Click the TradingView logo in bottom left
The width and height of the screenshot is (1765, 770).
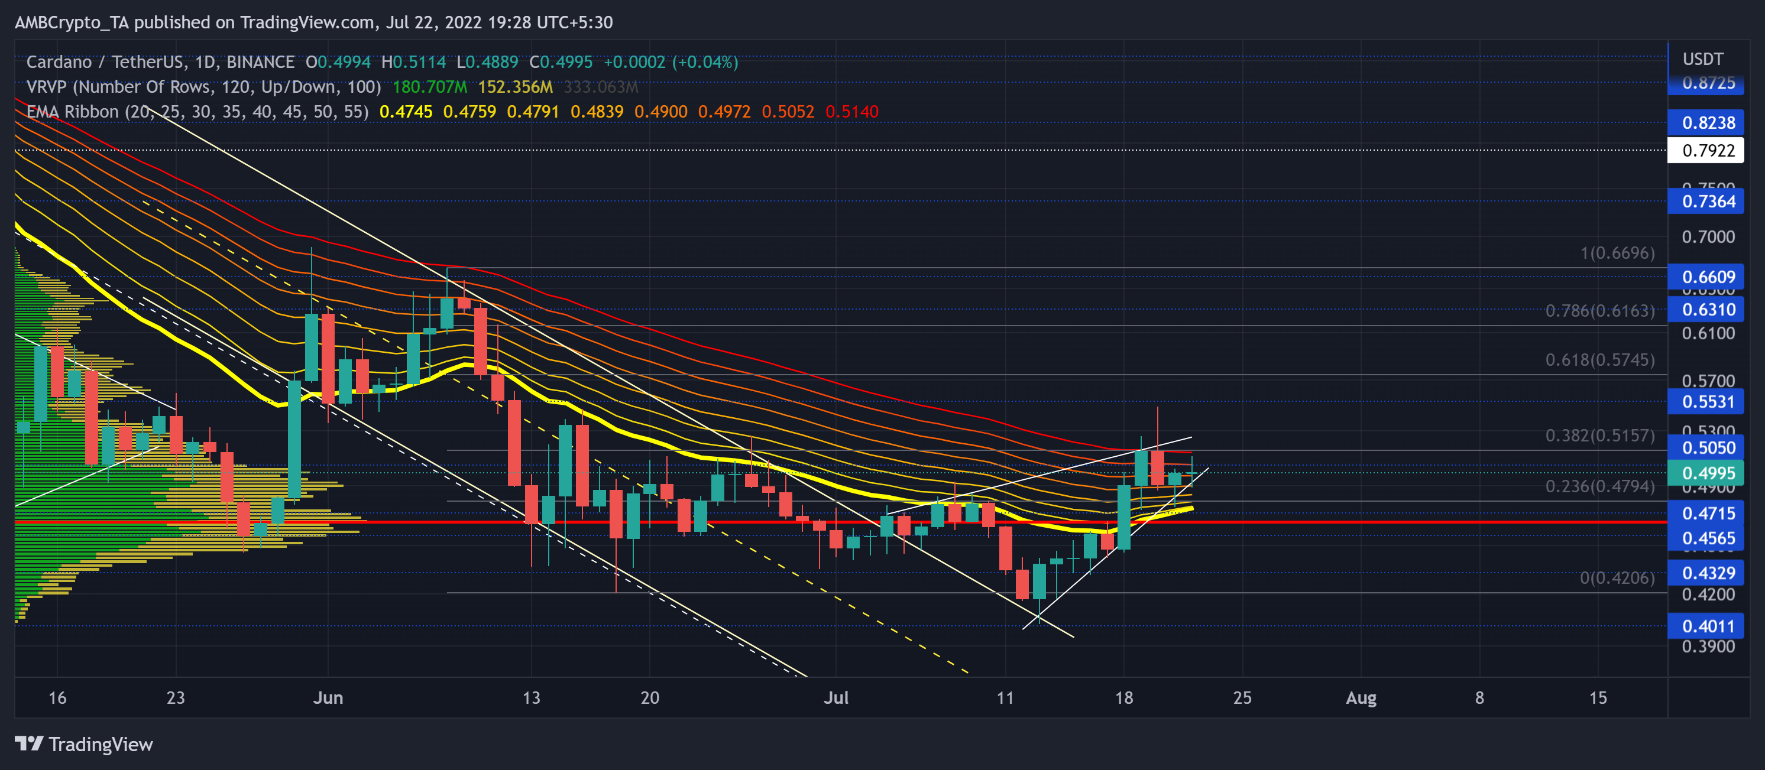click(x=82, y=745)
